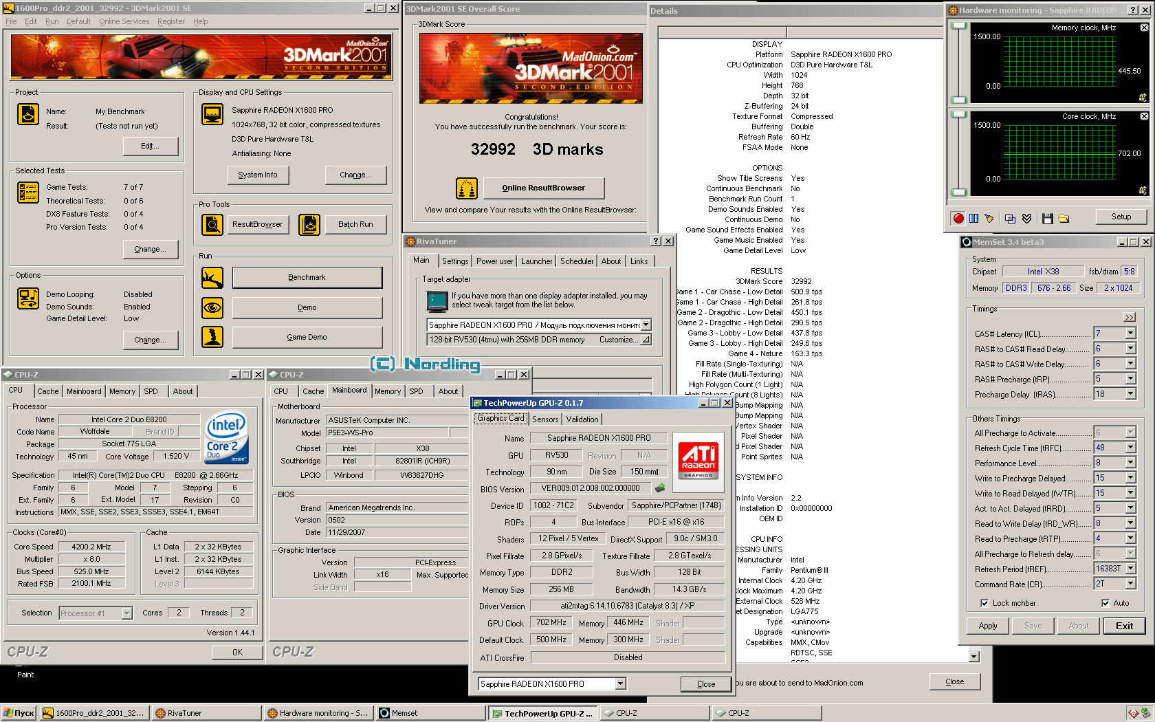
Task: Toggle the blue pause button in Hardware monitoring
Action: [973, 218]
